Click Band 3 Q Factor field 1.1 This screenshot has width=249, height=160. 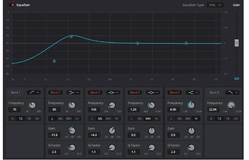click(x=94, y=152)
